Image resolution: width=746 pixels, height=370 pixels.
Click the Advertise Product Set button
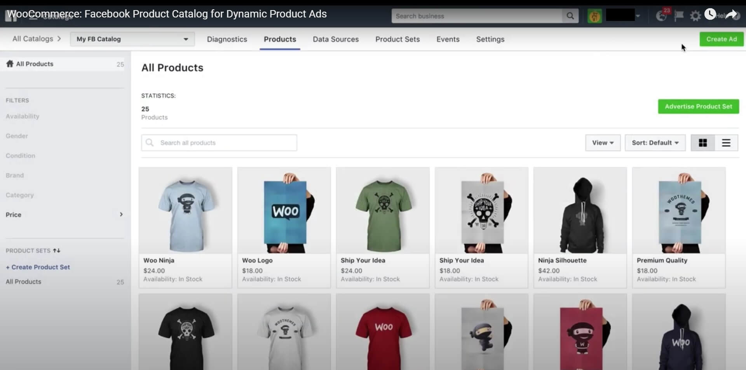click(698, 106)
